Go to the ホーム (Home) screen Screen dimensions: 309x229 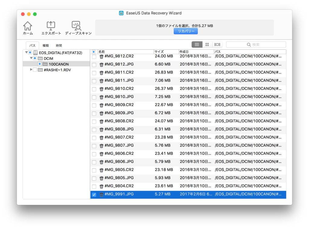point(28,28)
